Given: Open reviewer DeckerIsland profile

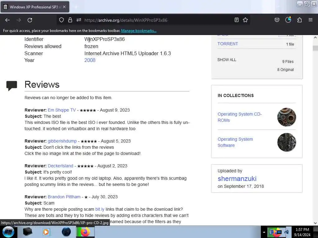Looking at the screenshot, I should click(61, 166).
